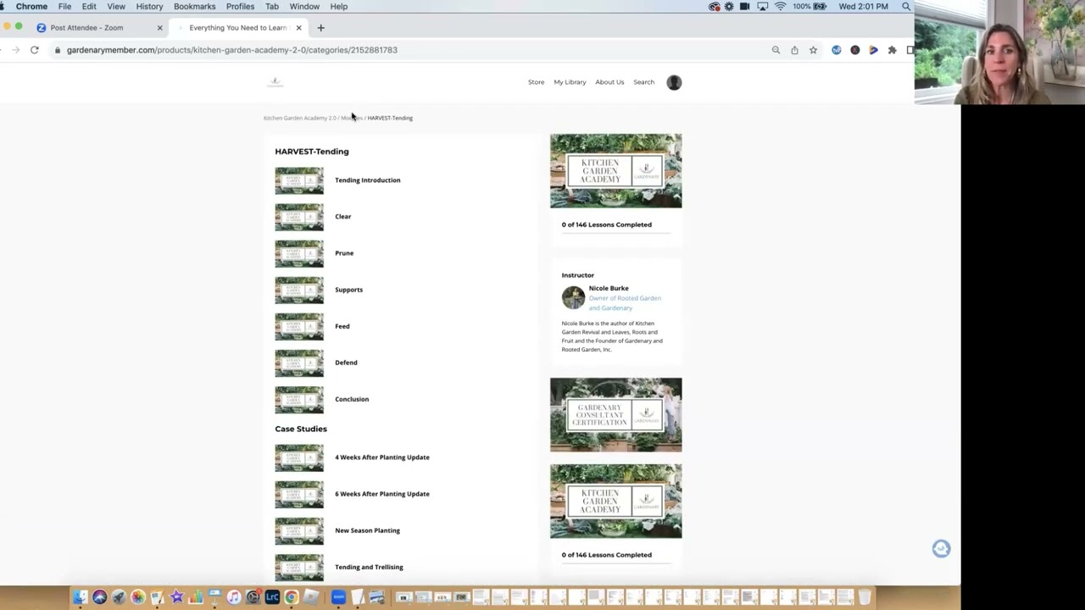Open 6 Weeks After Planting Update

(381, 494)
